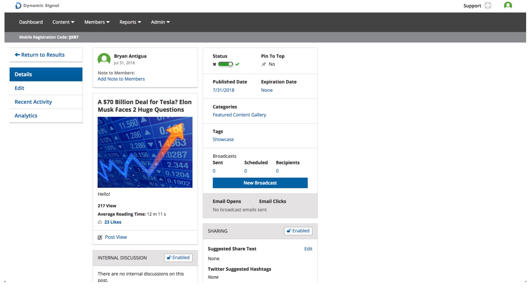The image size is (530, 290).
Task: Click the green checkmark beside status toggle
Action: pos(237,64)
